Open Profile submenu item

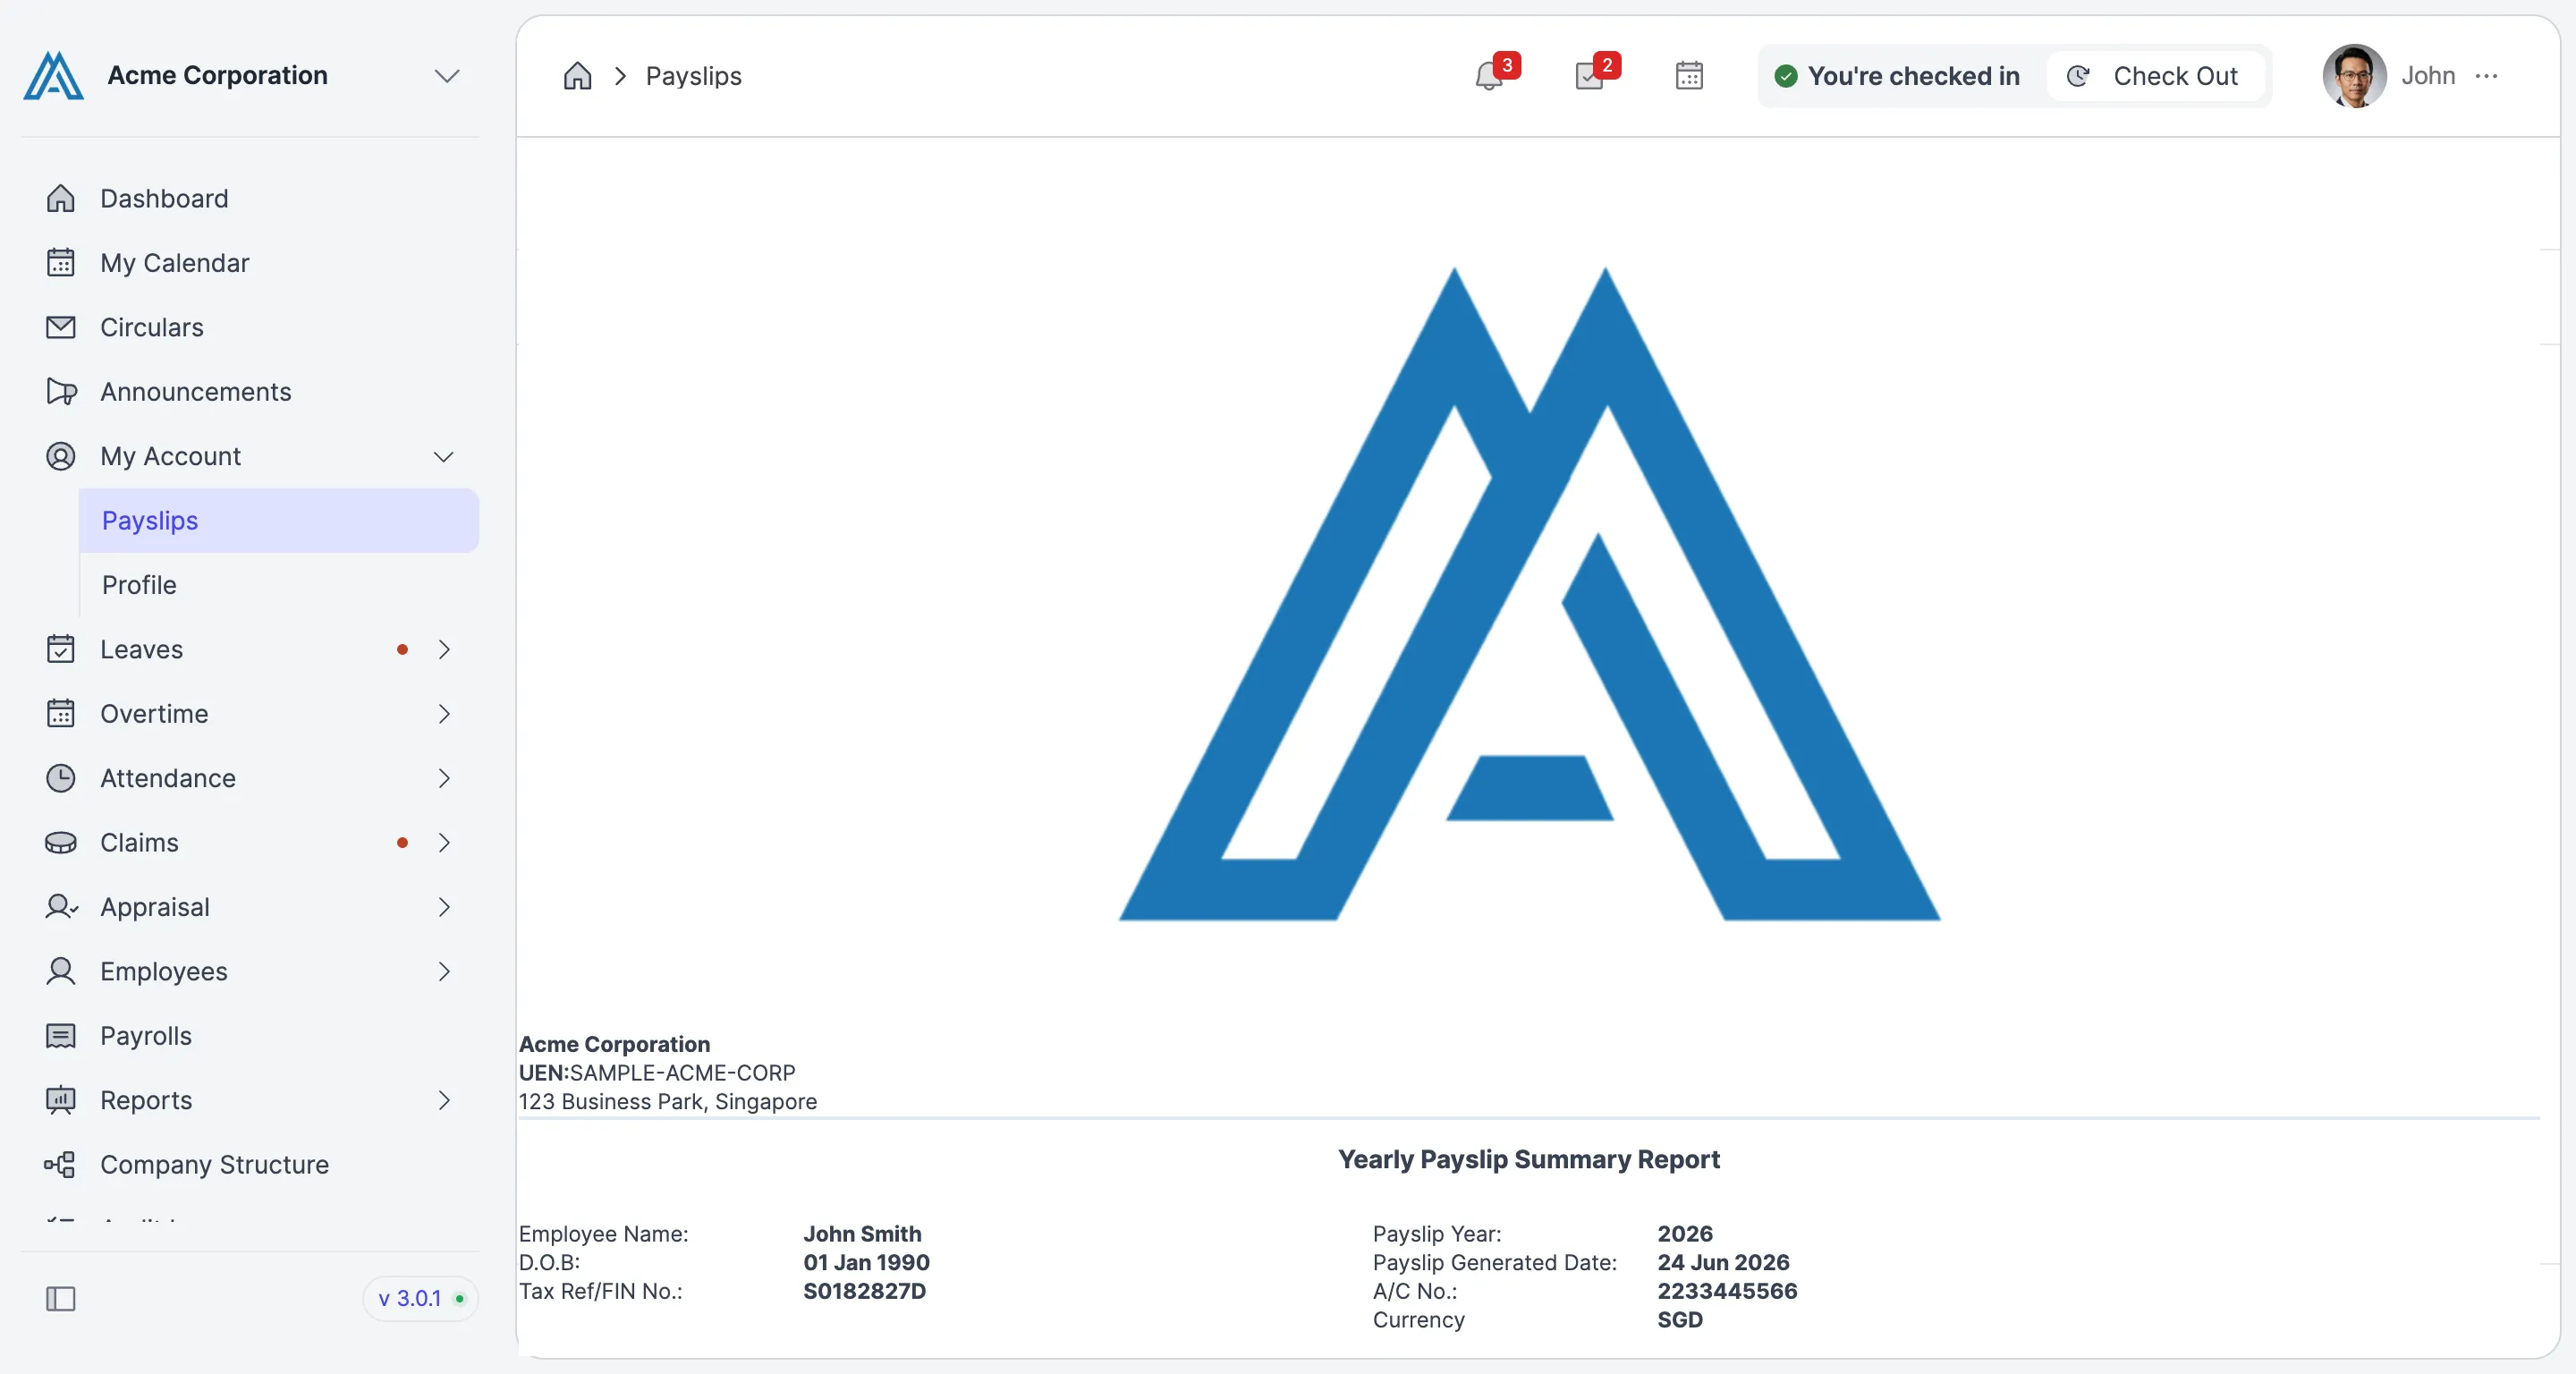279,585
